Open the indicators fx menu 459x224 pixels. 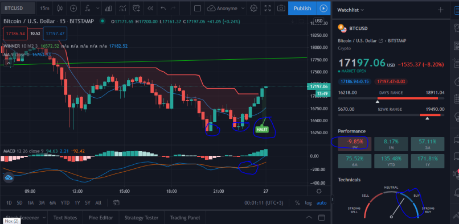pos(88,8)
